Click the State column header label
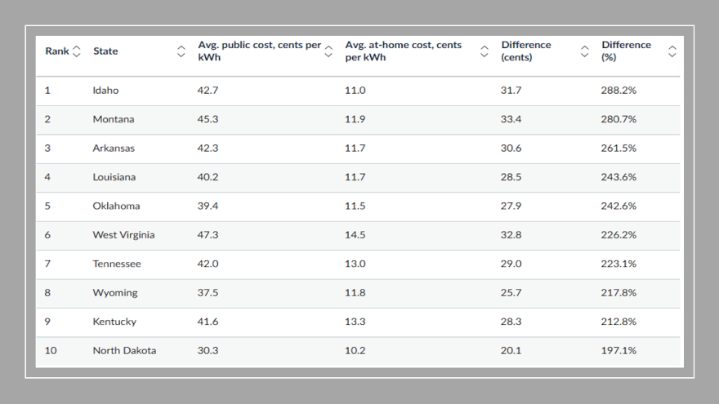 105,51
